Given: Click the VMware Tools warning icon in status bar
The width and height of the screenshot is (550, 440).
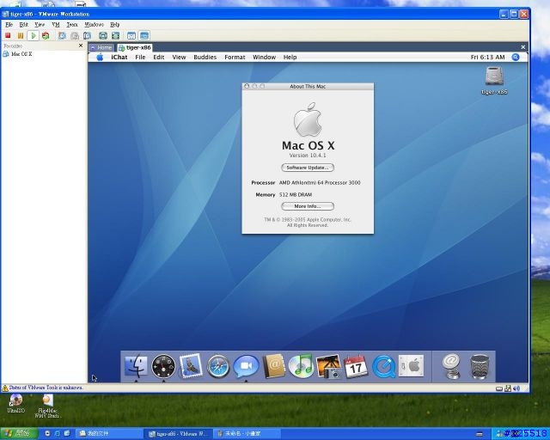Looking at the screenshot, I should point(5,388).
